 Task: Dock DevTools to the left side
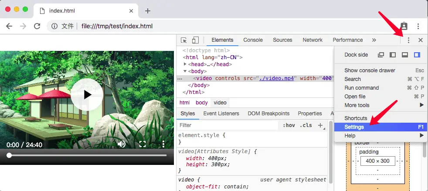393,55
